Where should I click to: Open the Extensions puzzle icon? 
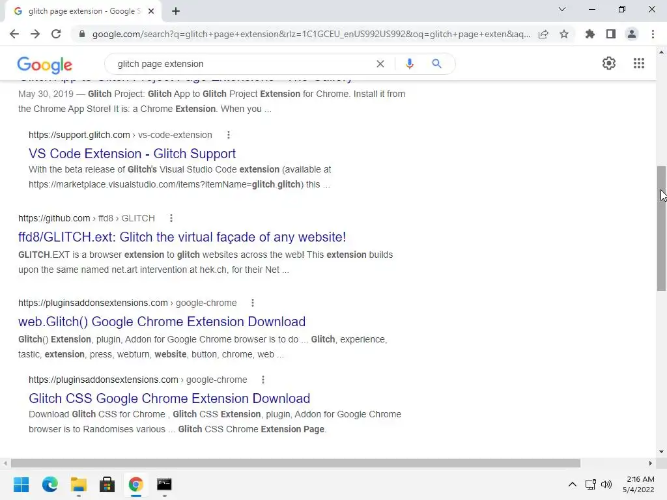coord(590,34)
